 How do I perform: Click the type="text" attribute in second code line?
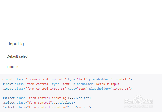62,84
